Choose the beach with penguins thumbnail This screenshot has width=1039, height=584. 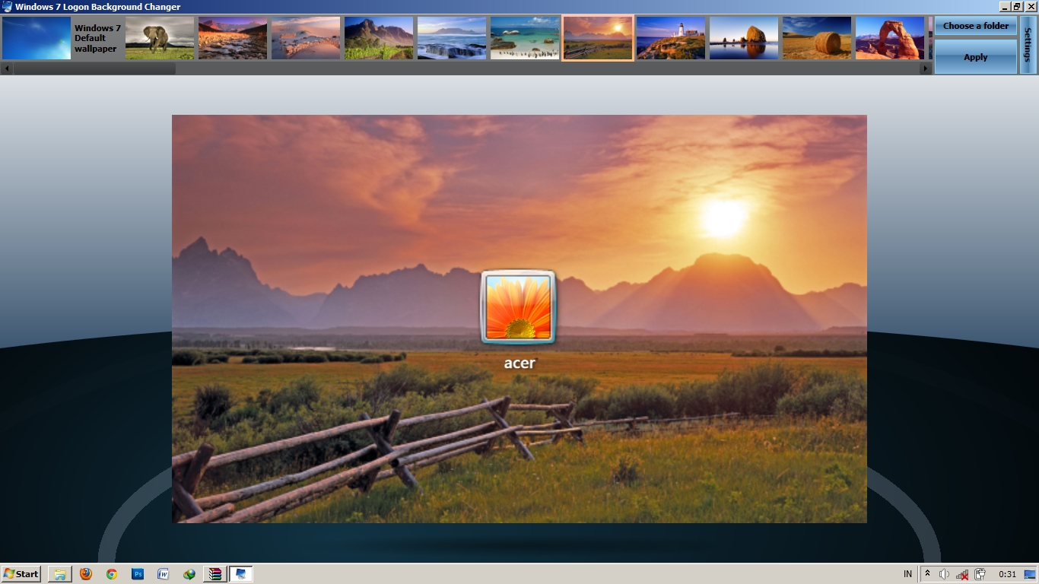(x=525, y=38)
